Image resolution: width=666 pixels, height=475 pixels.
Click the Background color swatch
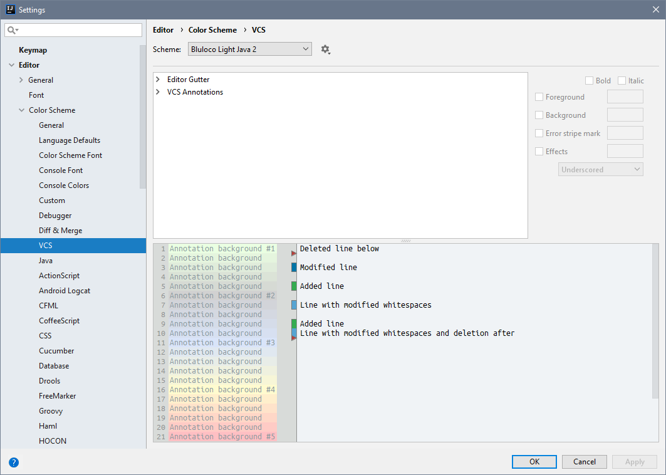click(625, 115)
